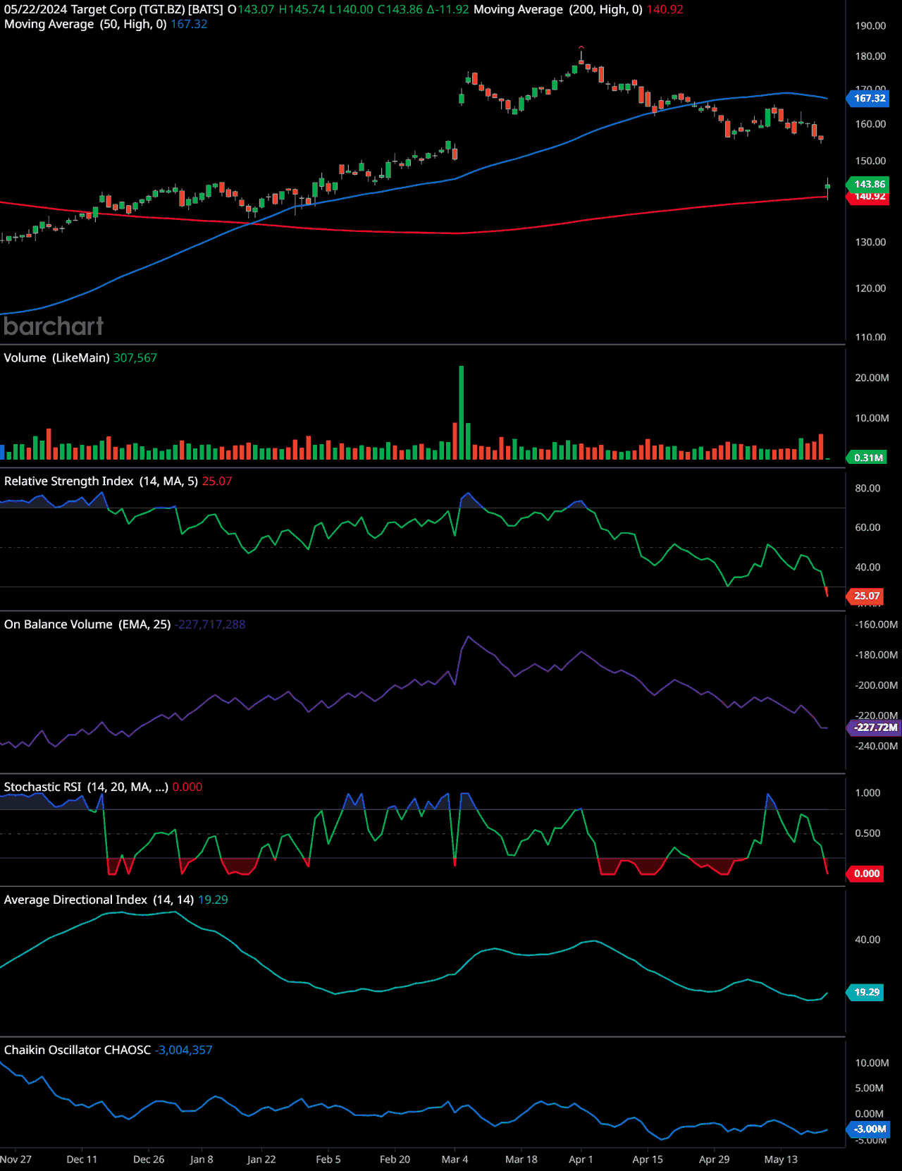Viewport: 902px width, 1171px height.
Task: Select the red 25.07 RSI value badge
Action: (x=867, y=596)
